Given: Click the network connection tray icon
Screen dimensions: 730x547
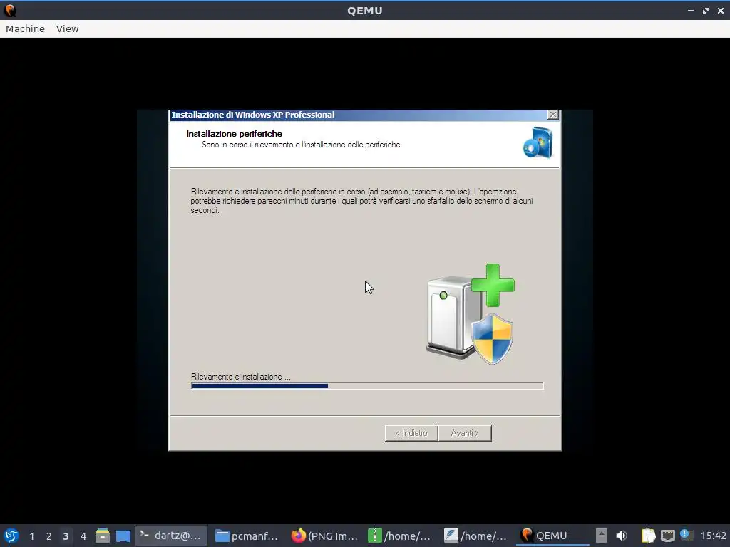Looking at the screenshot, I should pyautogui.click(x=667, y=536).
